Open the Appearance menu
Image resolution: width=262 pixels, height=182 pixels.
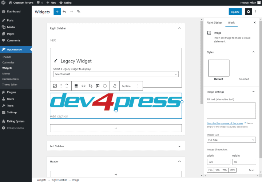pos(16,49)
